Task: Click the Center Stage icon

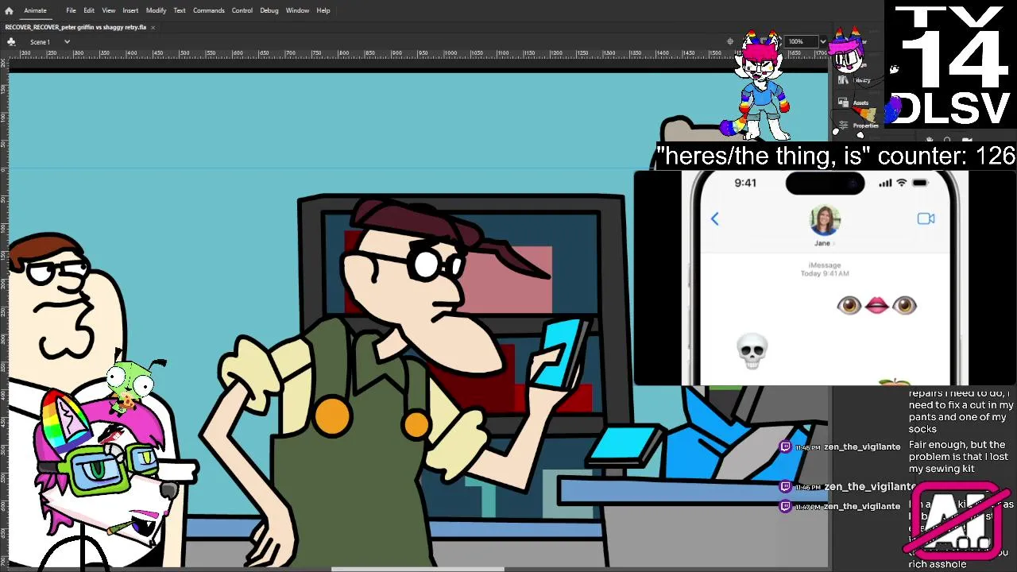Action: [729, 41]
